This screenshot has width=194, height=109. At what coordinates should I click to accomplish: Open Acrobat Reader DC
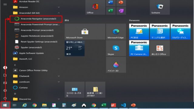(37, 2)
